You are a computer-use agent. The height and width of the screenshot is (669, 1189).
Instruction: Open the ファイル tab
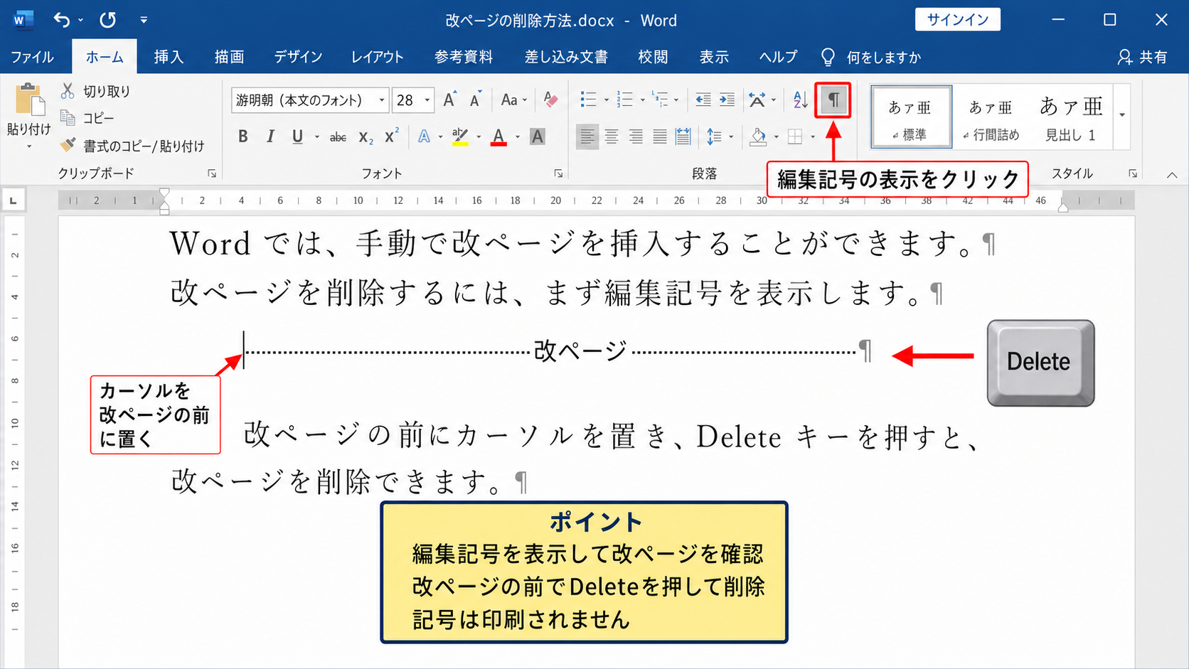pos(33,57)
